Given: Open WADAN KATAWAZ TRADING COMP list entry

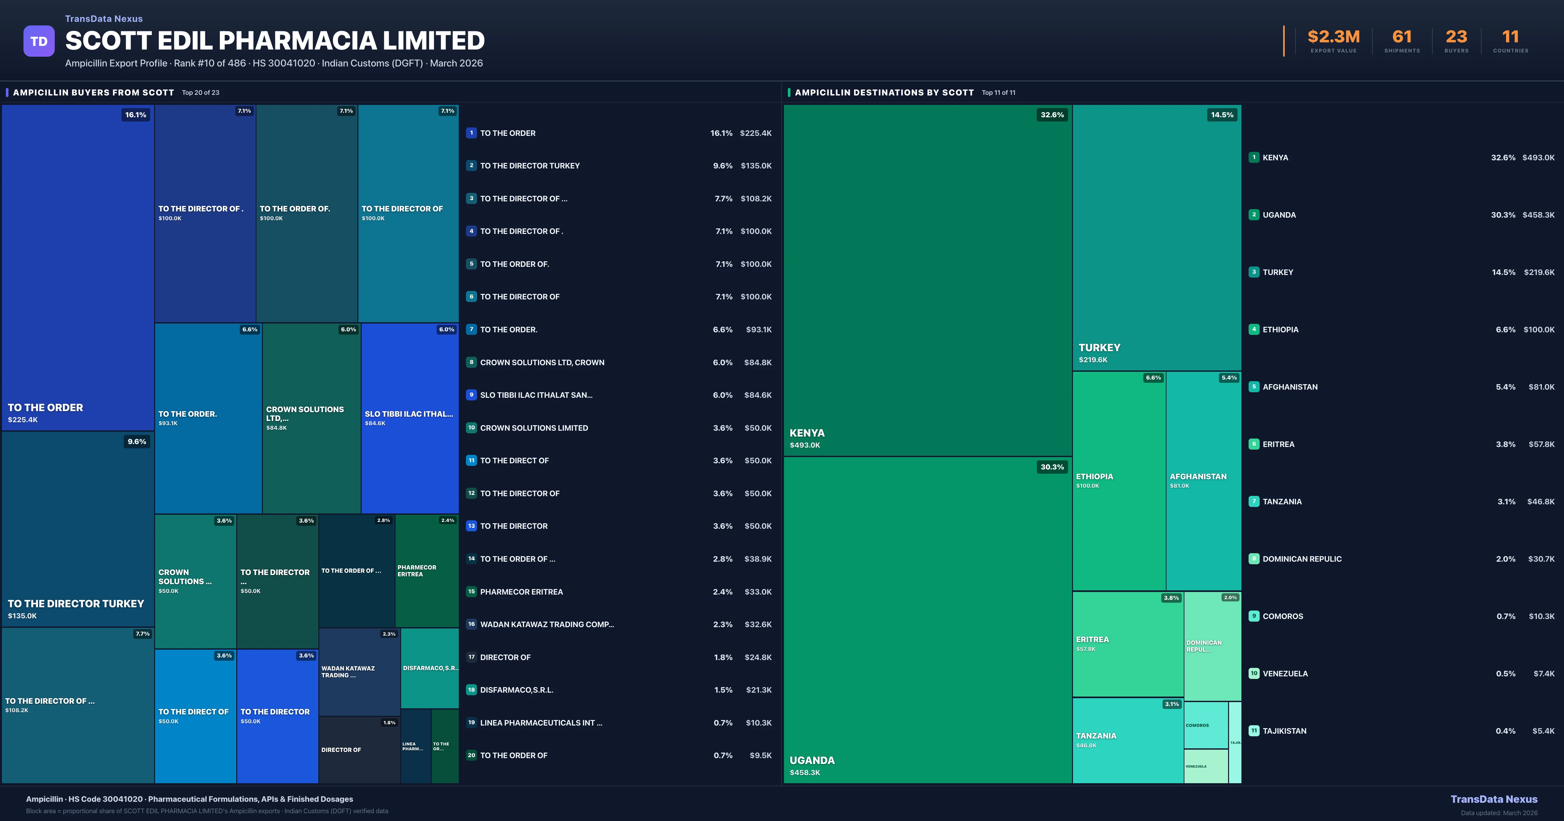Looking at the screenshot, I should 546,624.
